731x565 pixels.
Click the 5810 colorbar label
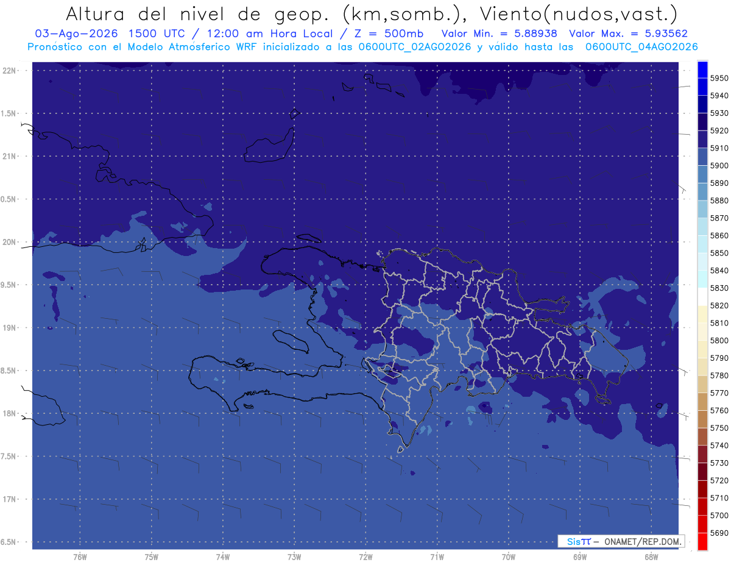(x=719, y=323)
